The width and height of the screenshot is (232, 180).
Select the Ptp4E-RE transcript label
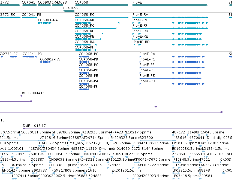[140, 36]
